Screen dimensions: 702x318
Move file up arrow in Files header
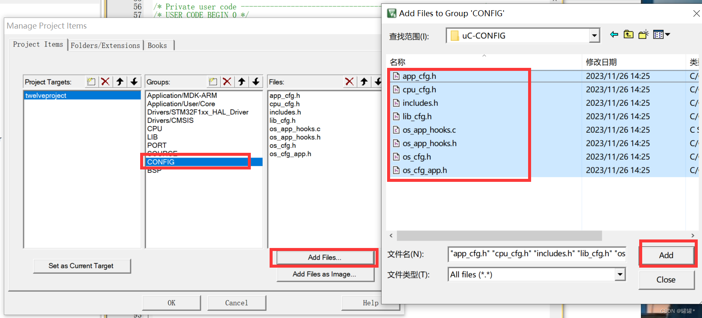[364, 82]
